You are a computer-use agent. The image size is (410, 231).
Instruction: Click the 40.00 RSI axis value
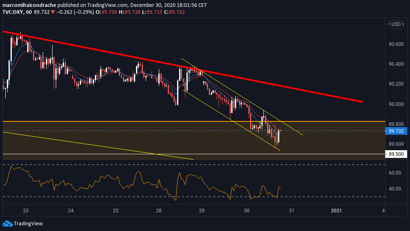tap(395, 188)
